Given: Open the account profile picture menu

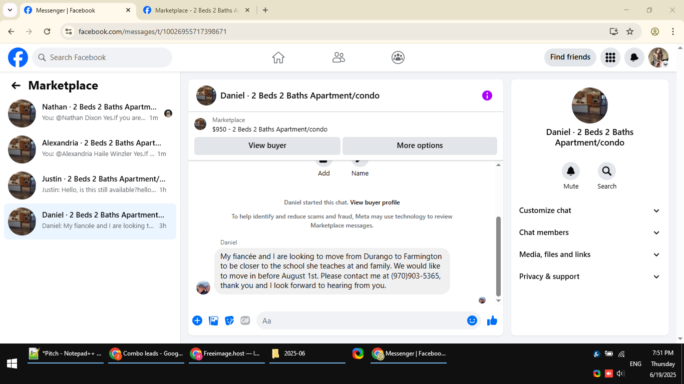Looking at the screenshot, I should tap(658, 57).
